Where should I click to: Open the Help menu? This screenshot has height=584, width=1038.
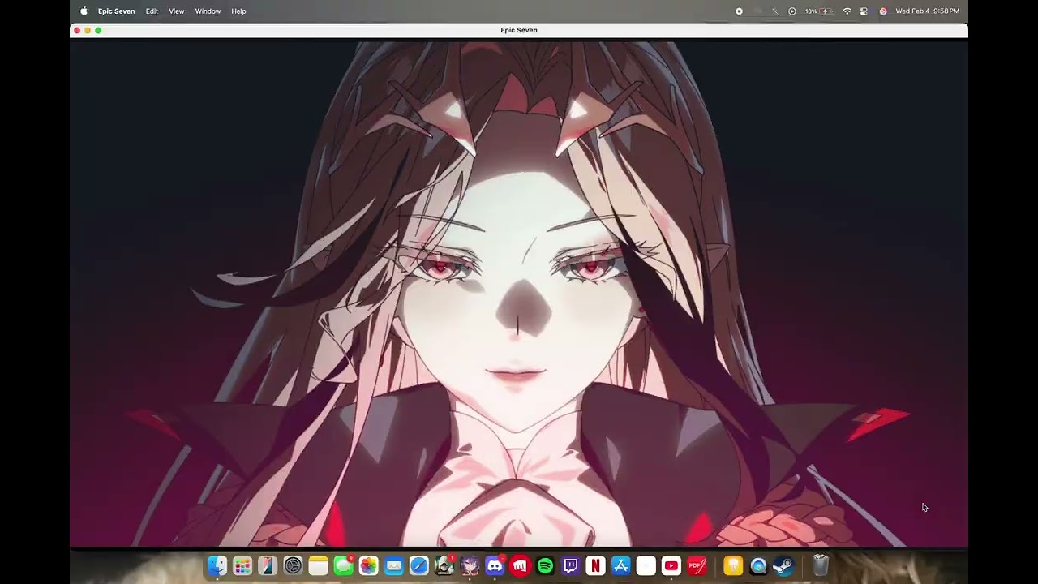point(238,11)
